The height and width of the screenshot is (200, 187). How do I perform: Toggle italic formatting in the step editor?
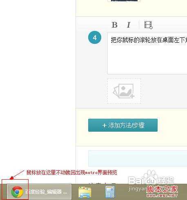click(x=129, y=25)
